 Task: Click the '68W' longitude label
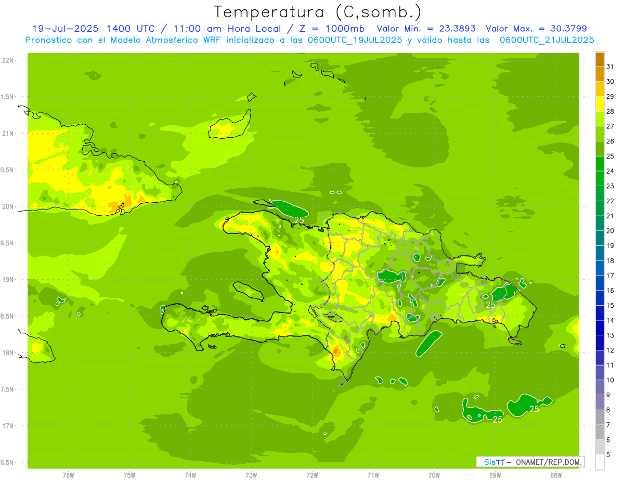pos(556,475)
